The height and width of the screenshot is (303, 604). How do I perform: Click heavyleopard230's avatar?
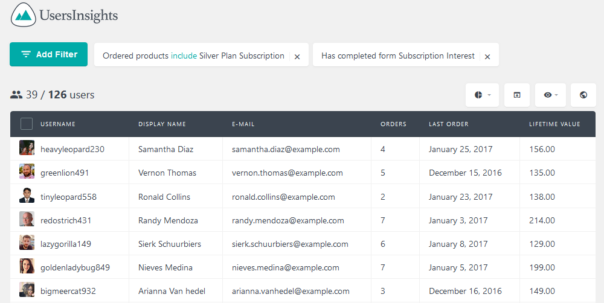pyautogui.click(x=27, y=148)
